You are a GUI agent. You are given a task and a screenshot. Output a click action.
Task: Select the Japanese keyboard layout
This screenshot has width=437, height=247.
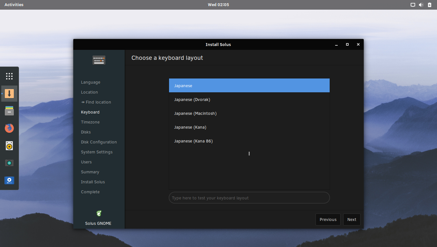click(249, 86)
